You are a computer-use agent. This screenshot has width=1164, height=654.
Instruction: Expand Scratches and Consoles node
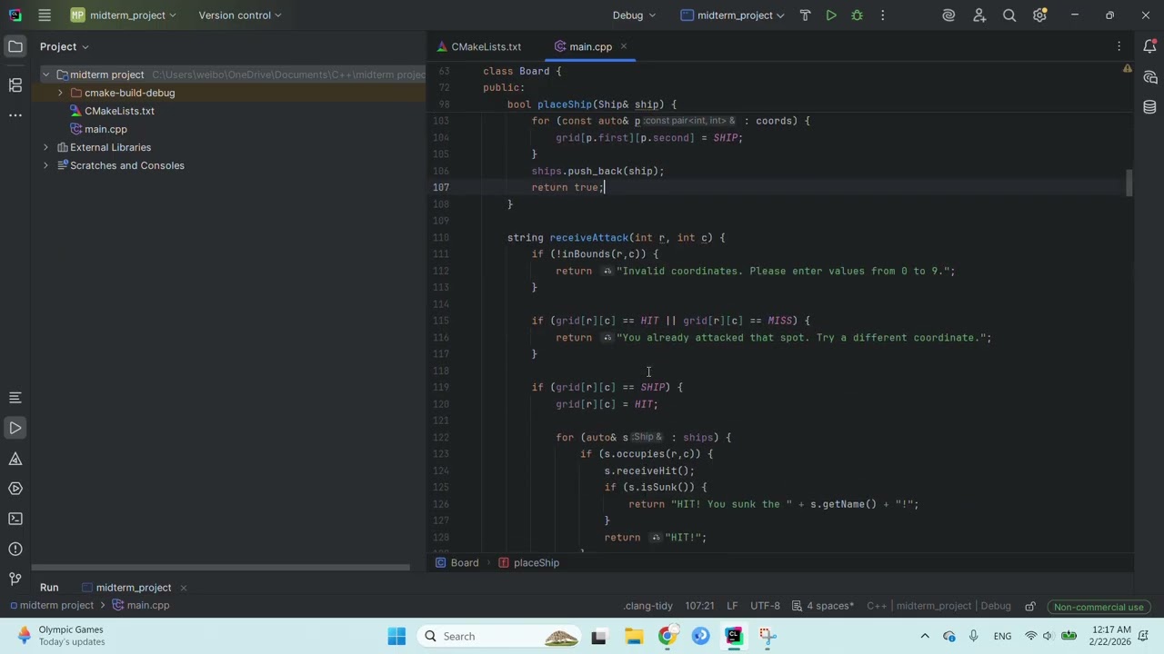(45, 165)
